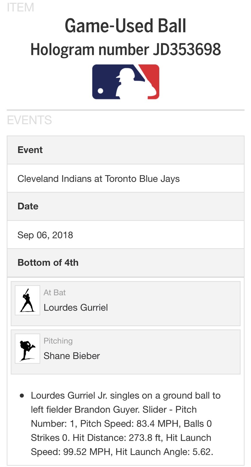Click the MLB logo
This screenshot has height=467, width=251.
[125, 82]
